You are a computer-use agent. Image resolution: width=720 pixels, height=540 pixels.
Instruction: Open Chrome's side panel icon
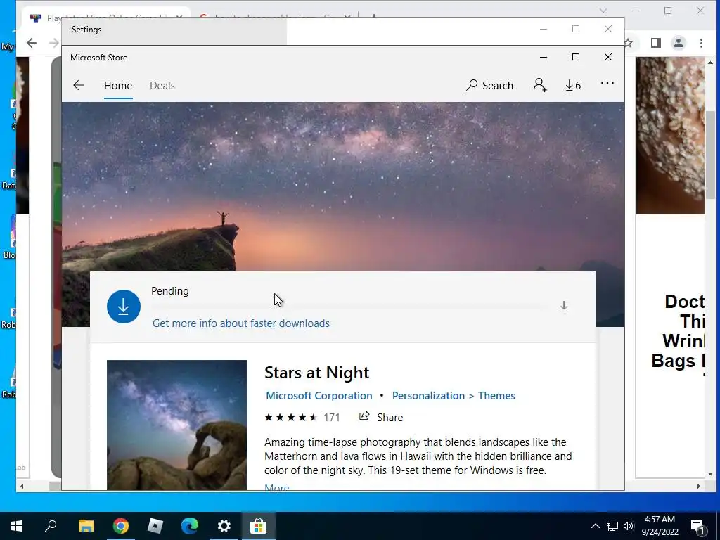(656, 43)
